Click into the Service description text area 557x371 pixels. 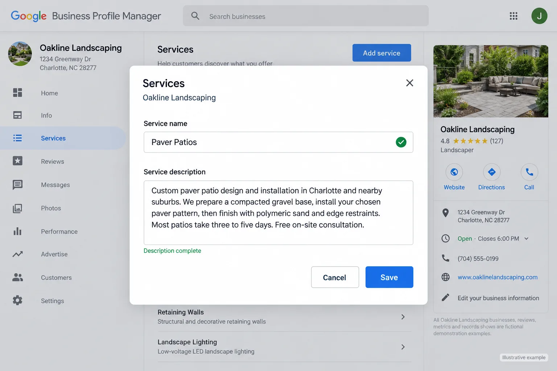point(278,213)
